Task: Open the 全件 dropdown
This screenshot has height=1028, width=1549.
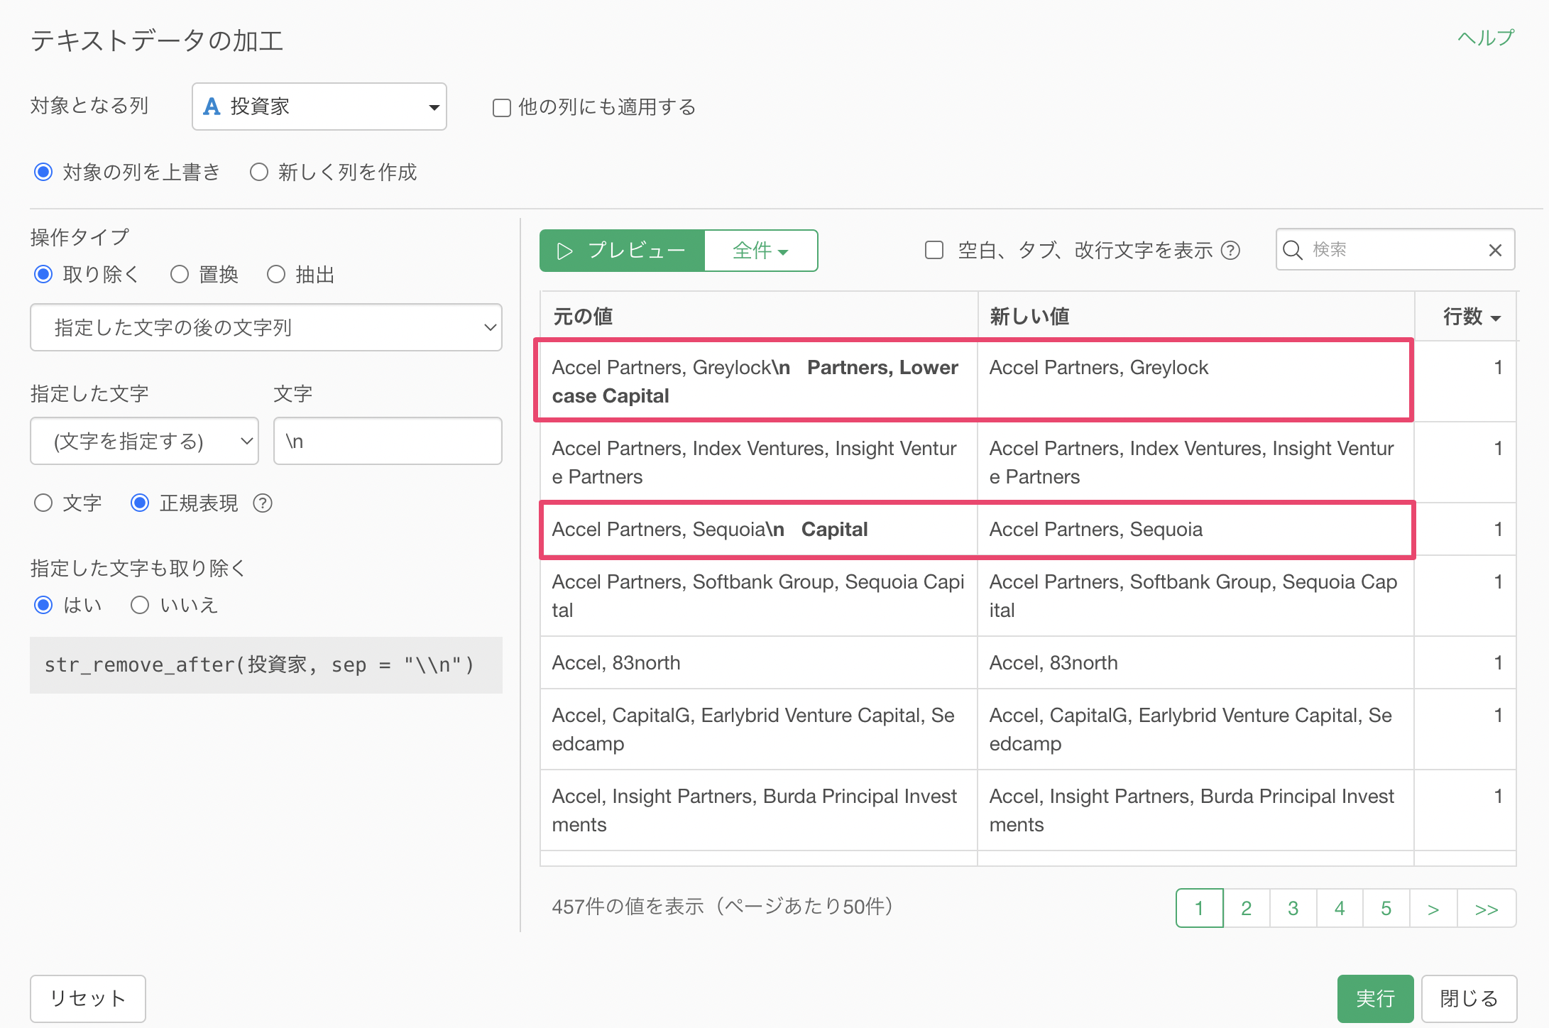Action: (x=761, y=251)
